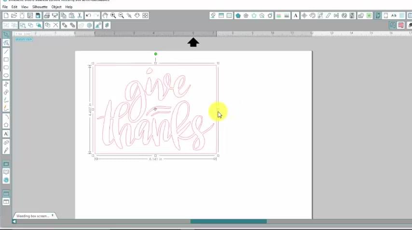412x230 pixels.
Task: Switch to split window layout
Action: 6,202
